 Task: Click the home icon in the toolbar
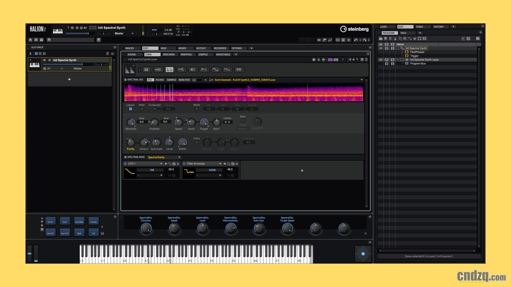coord(30,40)
